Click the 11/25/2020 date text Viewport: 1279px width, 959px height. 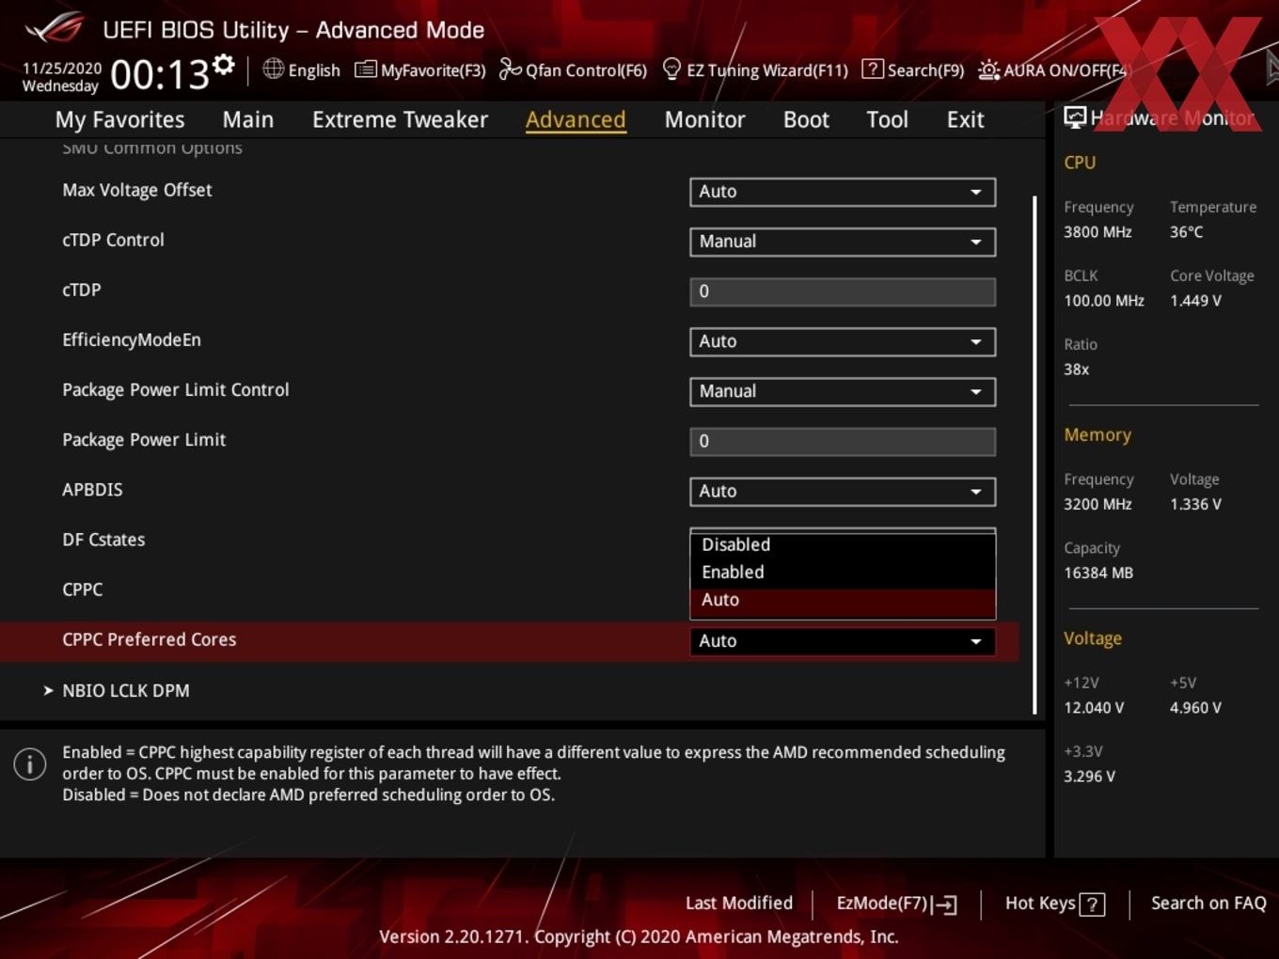62,69
